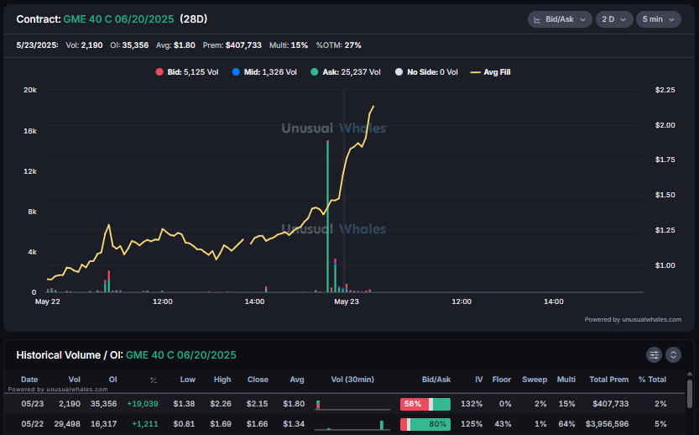Sort table by Low column

[x=188, y=380]
